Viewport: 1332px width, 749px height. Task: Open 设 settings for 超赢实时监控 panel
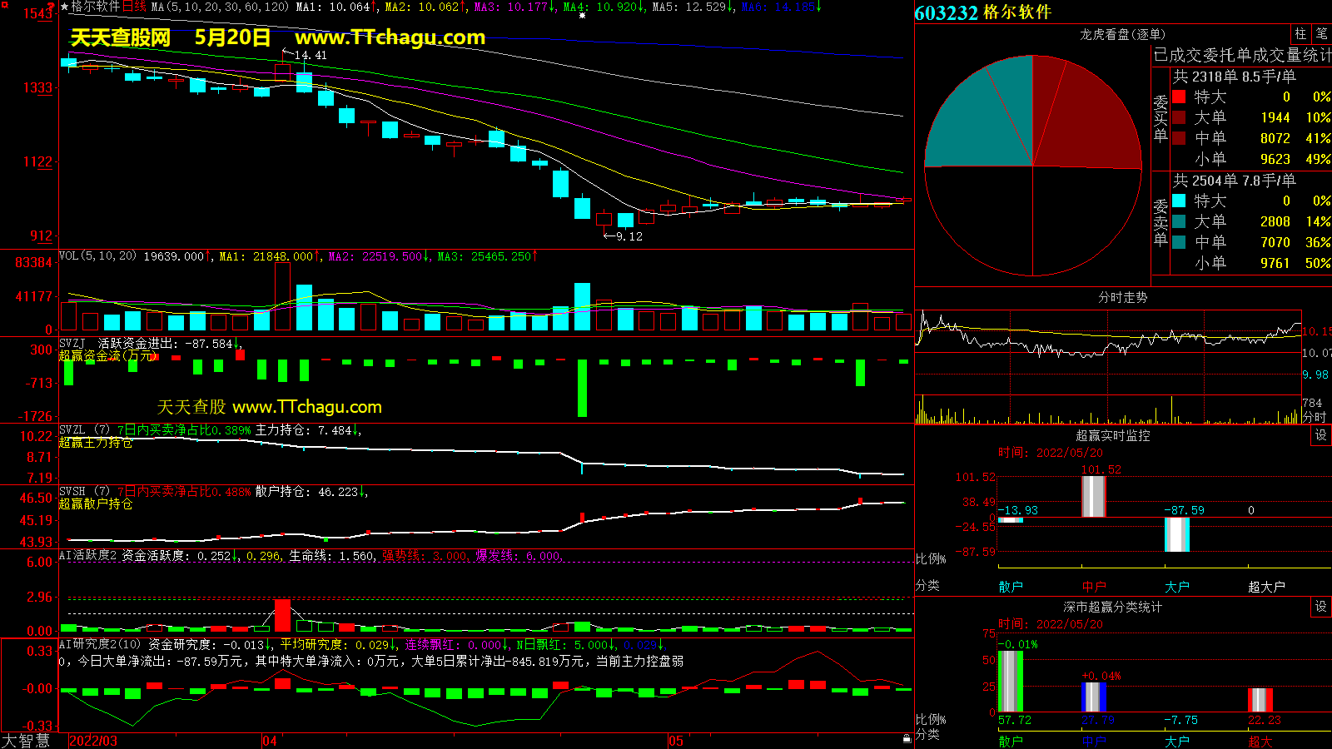coord(1321,435)
